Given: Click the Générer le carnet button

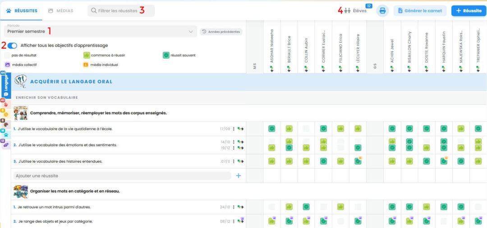Looking at the screenshot, I should coord(420,11).
